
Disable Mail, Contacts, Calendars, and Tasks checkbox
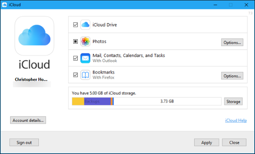pyautogui.click(x=75, y=58)
